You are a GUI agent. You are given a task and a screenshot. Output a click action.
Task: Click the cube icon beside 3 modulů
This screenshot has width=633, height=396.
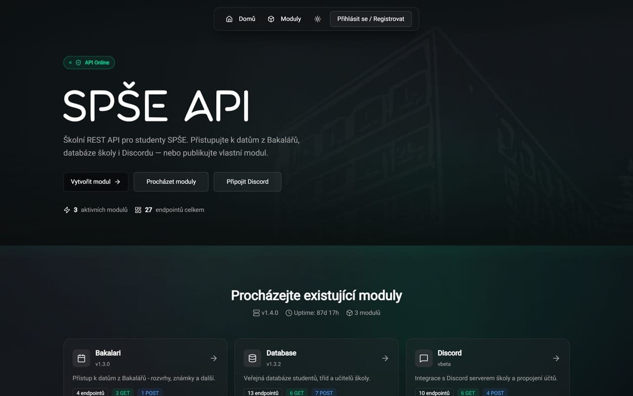tap(350, 313)
